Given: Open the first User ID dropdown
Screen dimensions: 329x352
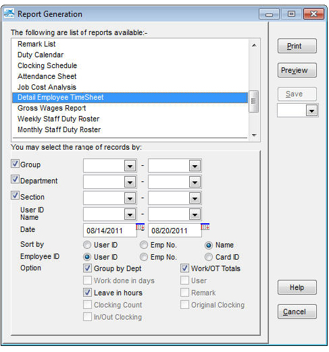Looking at the screenshot, I should tap(130, 214).
